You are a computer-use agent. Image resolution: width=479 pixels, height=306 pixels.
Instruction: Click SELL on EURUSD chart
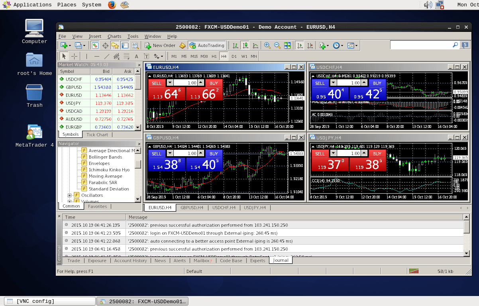[x=157, y=83]
